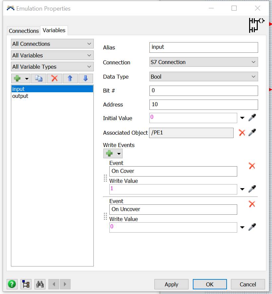Click the eyedropper sampler beside Associated Object
The height and width of the screenshot is (294, 272).
pyautogui.click(x=252, y=133)
